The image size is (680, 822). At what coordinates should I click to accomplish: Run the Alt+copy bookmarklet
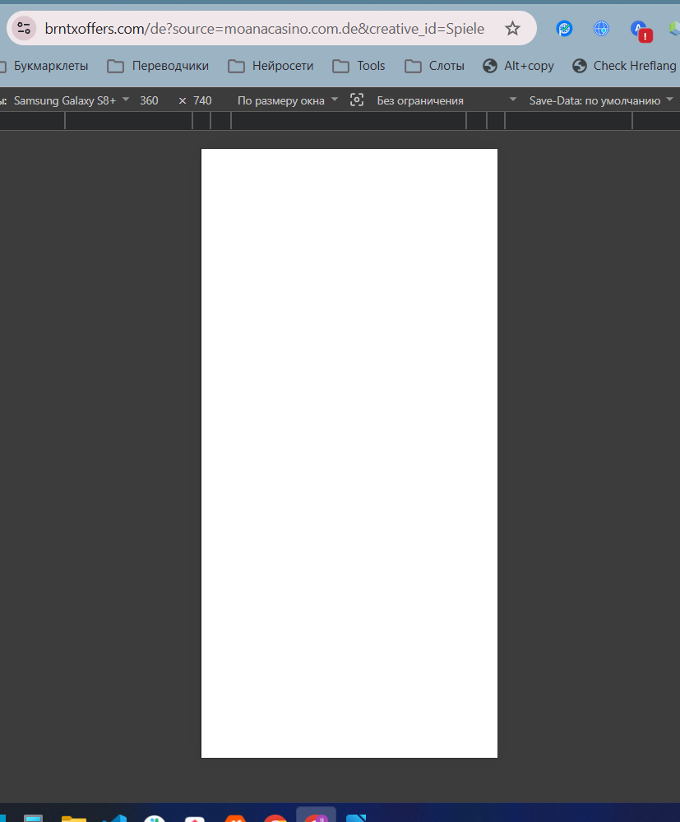click(x=518, y=66)
